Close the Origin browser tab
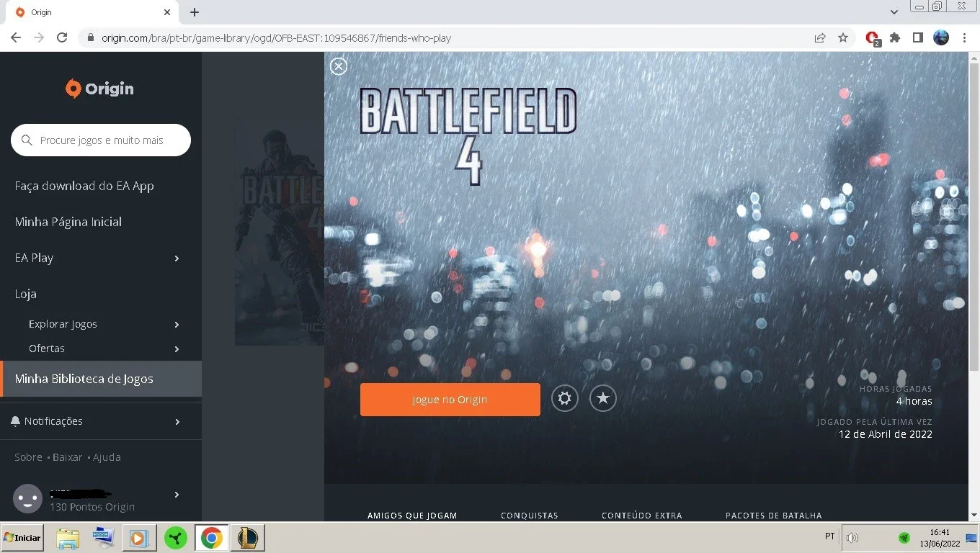This screenshot has height=553, width=980. [x=167, y=12]
